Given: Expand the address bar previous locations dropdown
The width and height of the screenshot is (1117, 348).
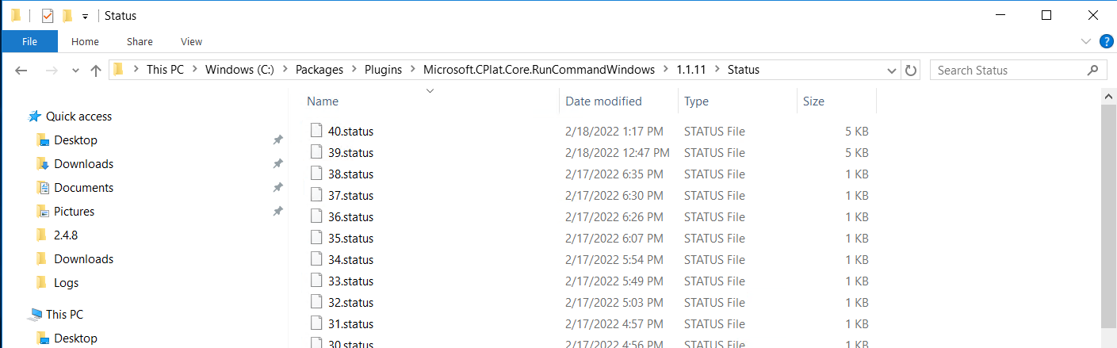Looking at the screenshot, I should click(x=891, y=71).
